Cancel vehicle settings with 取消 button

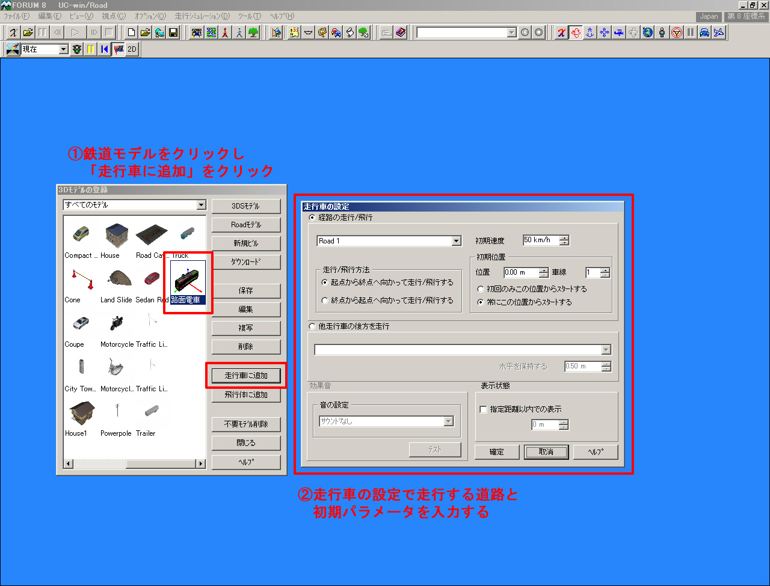[546, 452]
